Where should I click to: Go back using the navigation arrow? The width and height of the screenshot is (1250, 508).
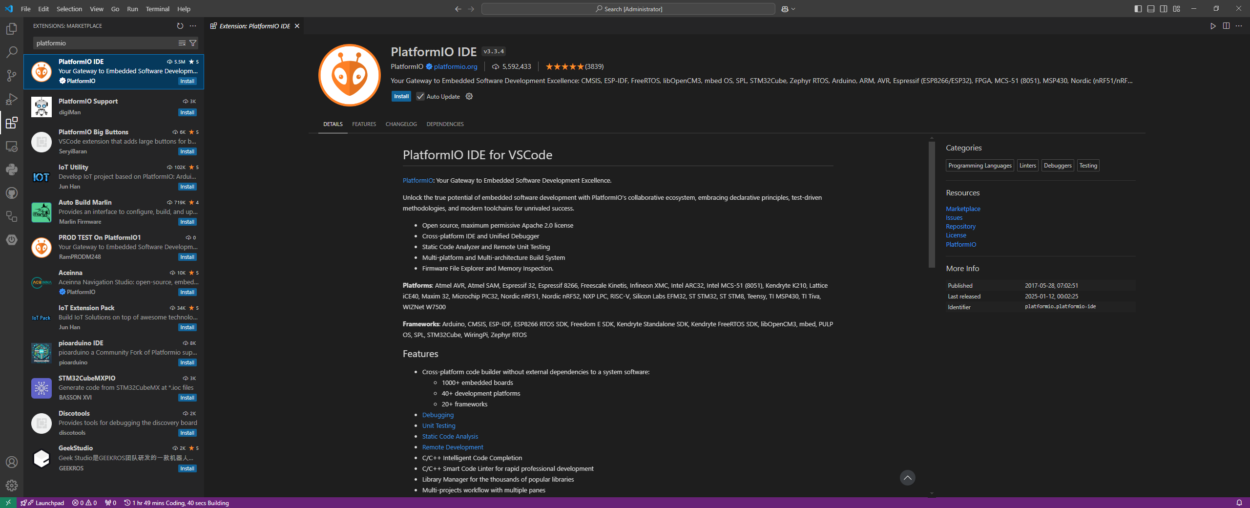pyautogui.click(x=458, y=9)
